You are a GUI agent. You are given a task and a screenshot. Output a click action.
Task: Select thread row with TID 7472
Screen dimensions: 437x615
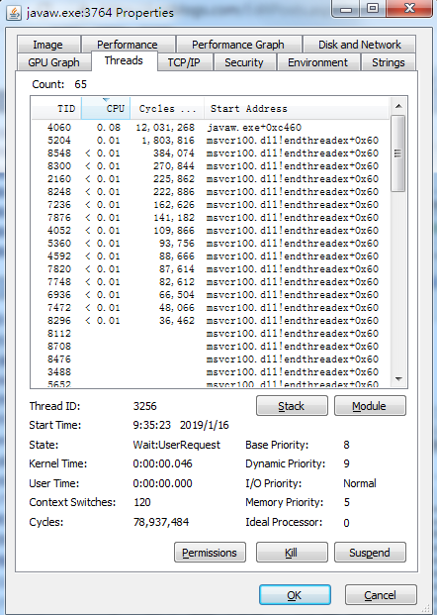[211, 308]
